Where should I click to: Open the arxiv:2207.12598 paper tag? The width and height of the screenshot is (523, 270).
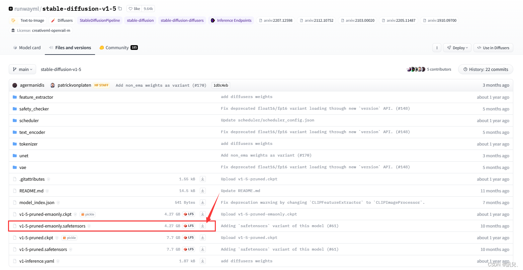point(276,20)
